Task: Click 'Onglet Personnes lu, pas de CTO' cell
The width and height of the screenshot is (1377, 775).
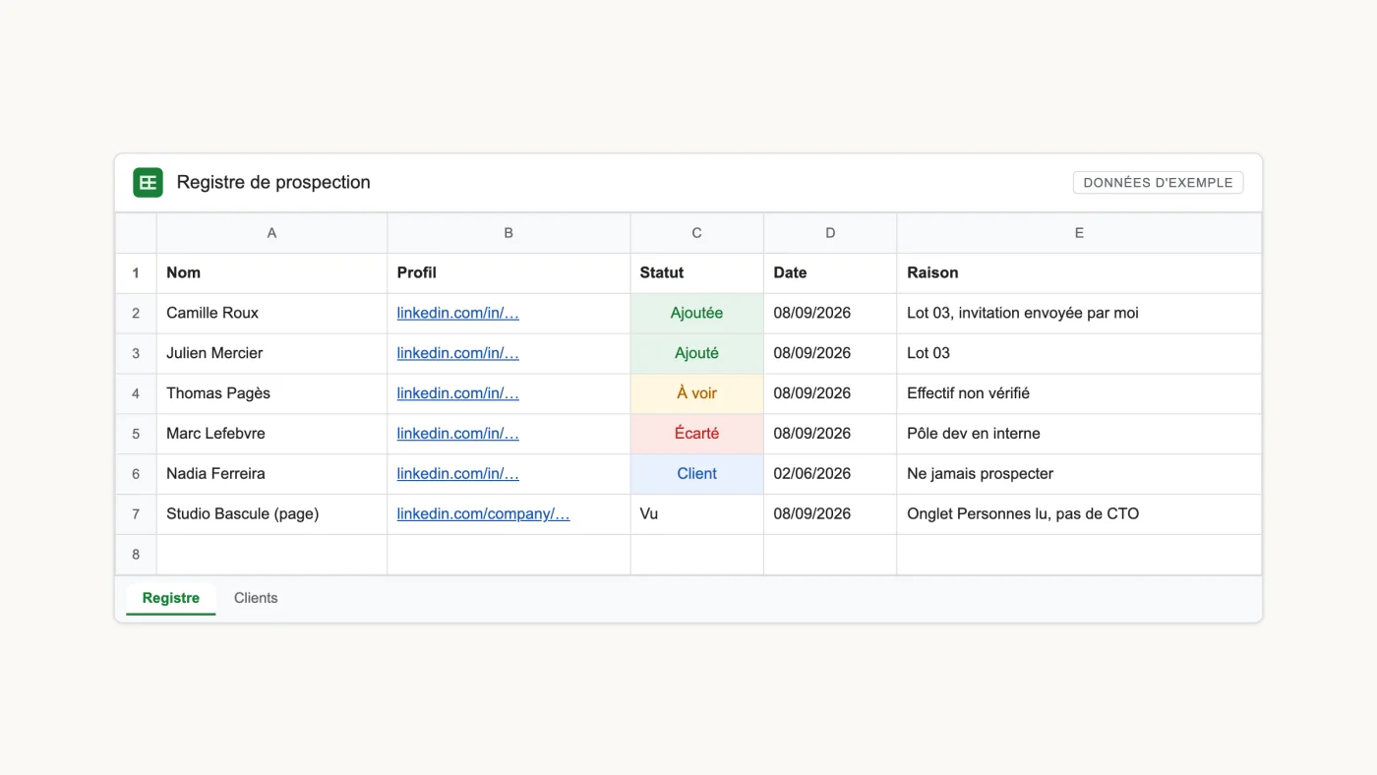Action: coord(1079,515)
